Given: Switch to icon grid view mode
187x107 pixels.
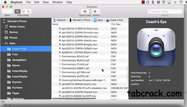Looking at the screenshot, I should pos(28,12).
